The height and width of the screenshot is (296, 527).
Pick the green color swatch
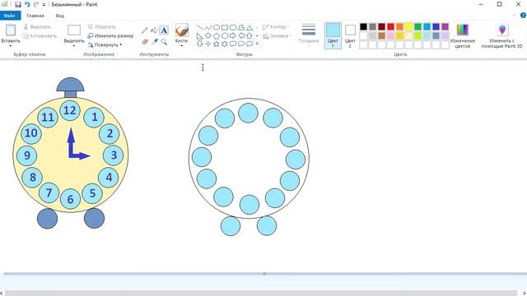(x=417, y=26)
